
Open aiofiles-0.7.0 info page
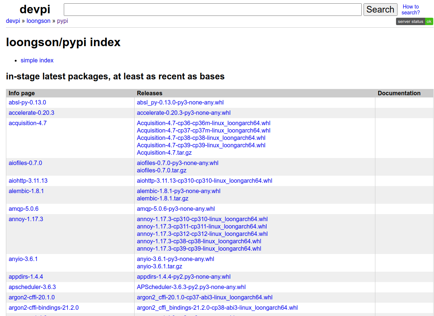coord(25,163)
